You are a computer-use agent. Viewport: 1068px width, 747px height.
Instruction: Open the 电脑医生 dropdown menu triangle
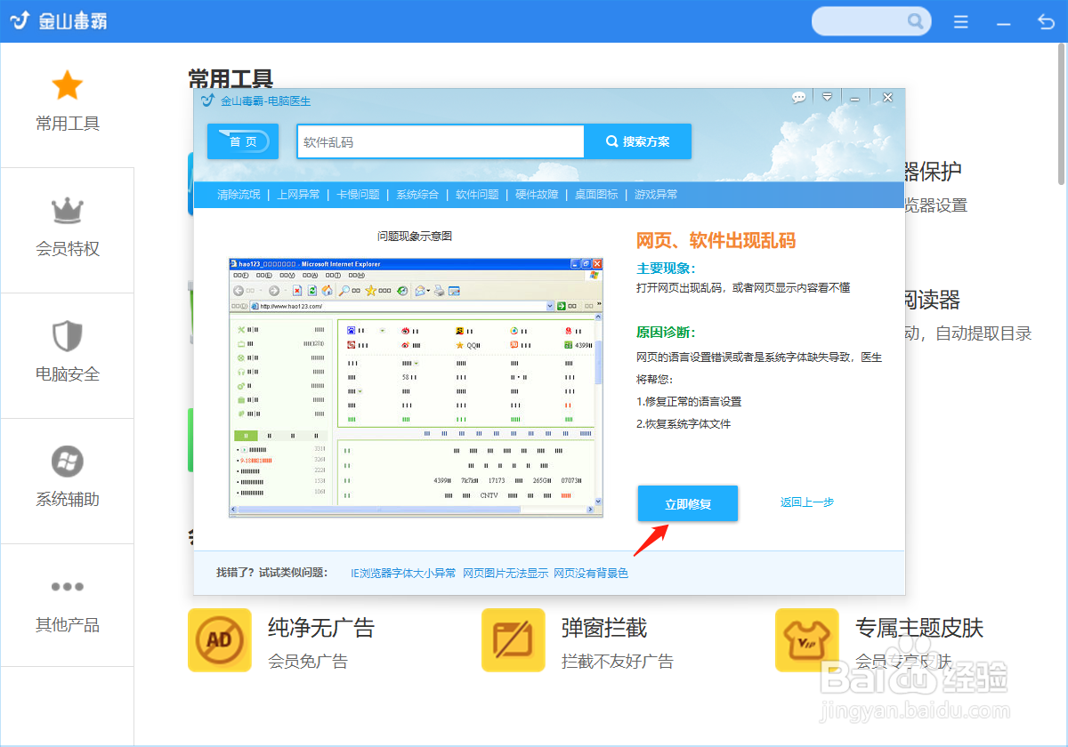click(x=827, y=97)
